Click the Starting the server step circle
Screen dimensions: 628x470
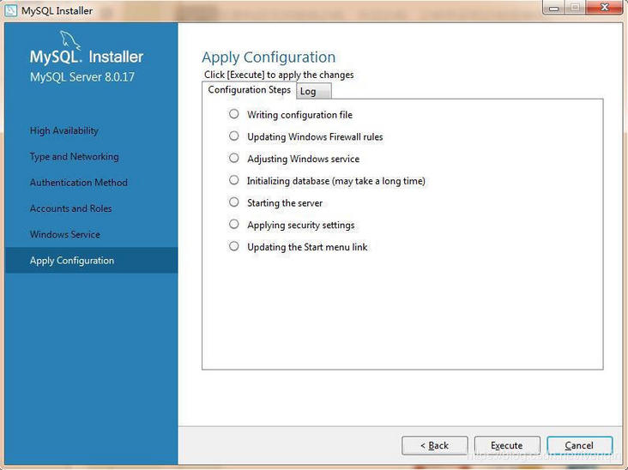(x=234, y=202)
